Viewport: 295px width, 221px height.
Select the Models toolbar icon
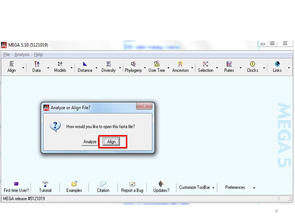tap(60, 64)
